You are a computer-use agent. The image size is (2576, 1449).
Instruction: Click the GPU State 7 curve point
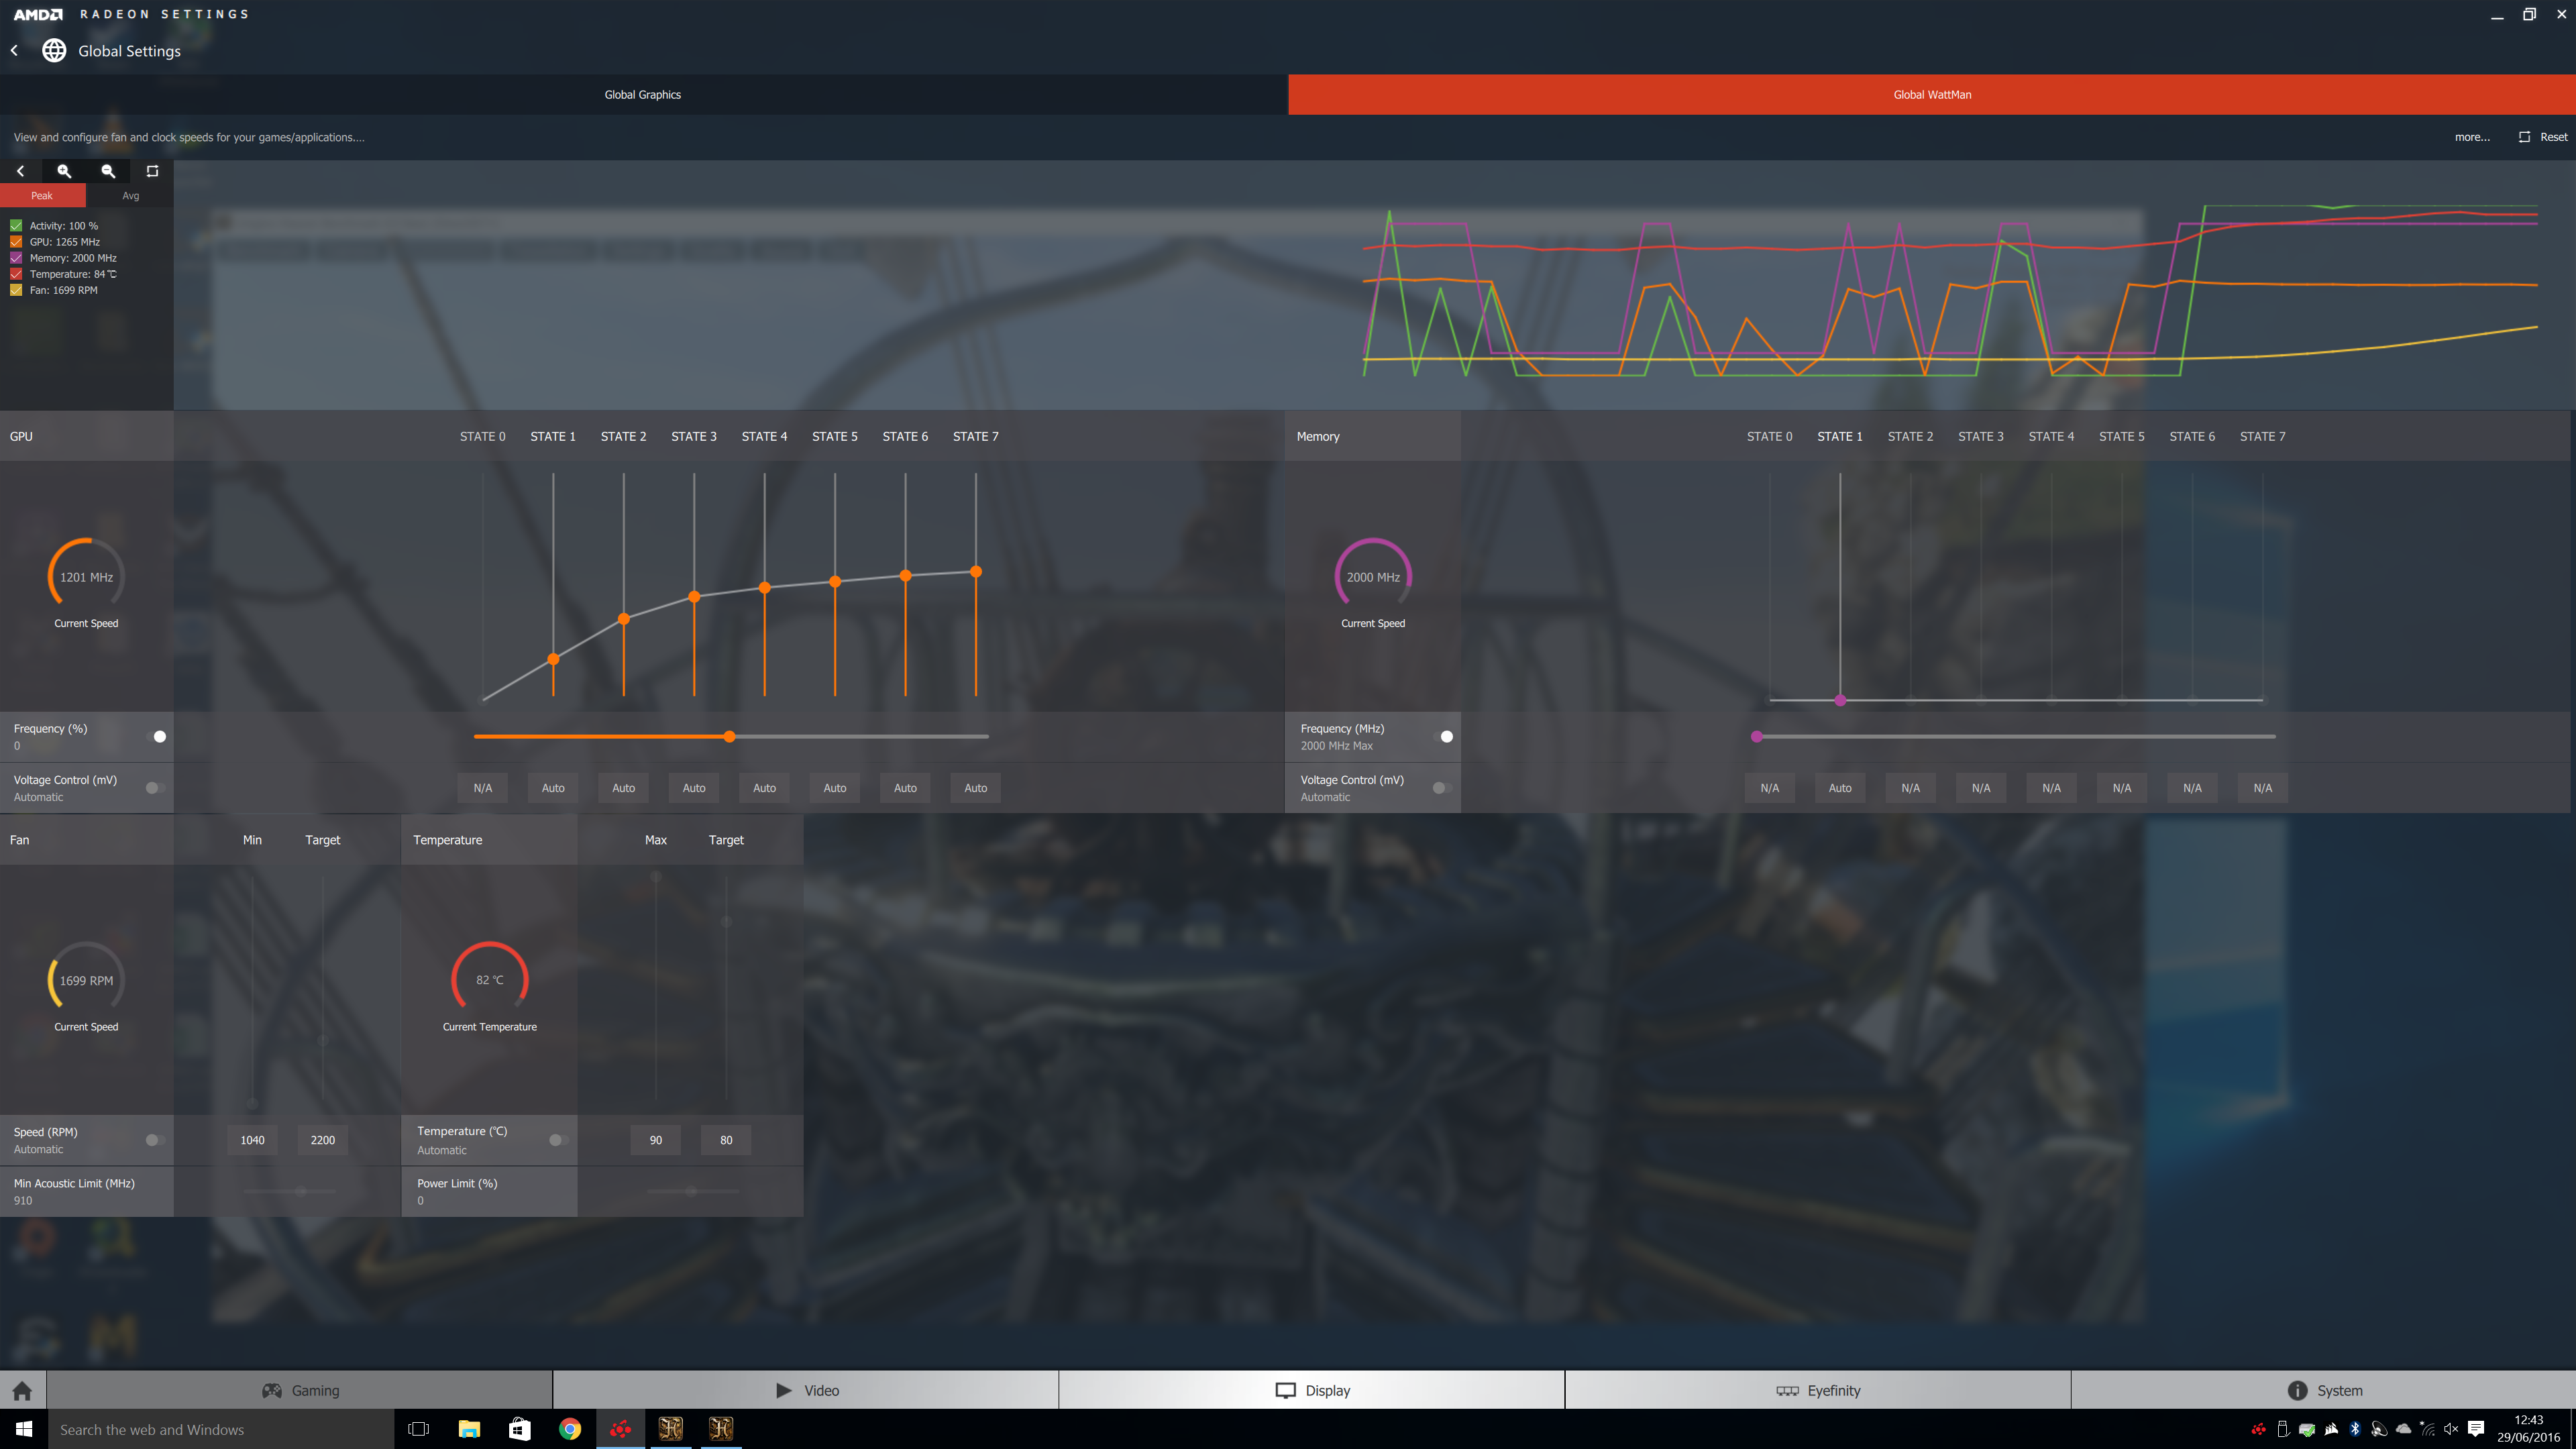pyautogui.click(x=976, y=572)
